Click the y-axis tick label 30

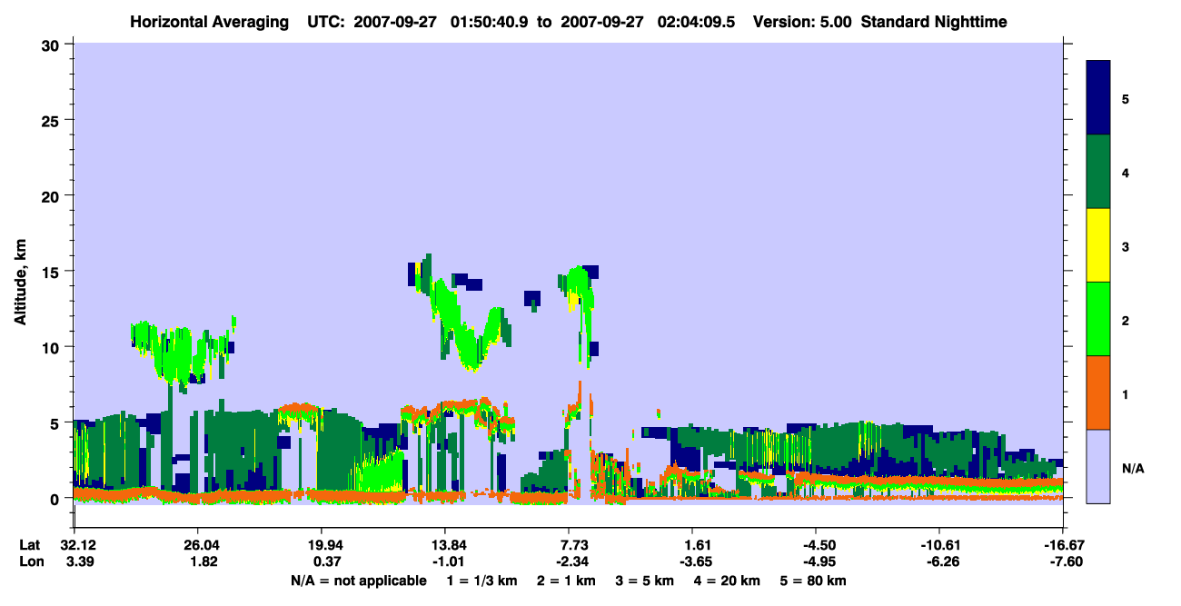(53, 45)
